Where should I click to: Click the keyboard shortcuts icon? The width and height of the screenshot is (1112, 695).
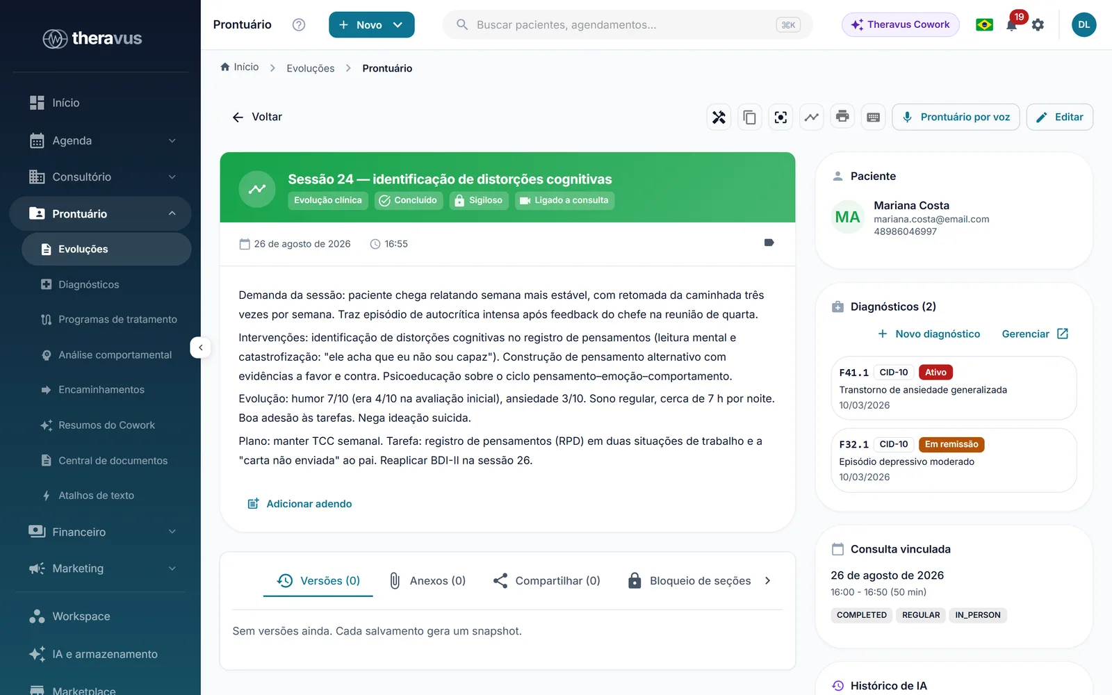[874, 117]
